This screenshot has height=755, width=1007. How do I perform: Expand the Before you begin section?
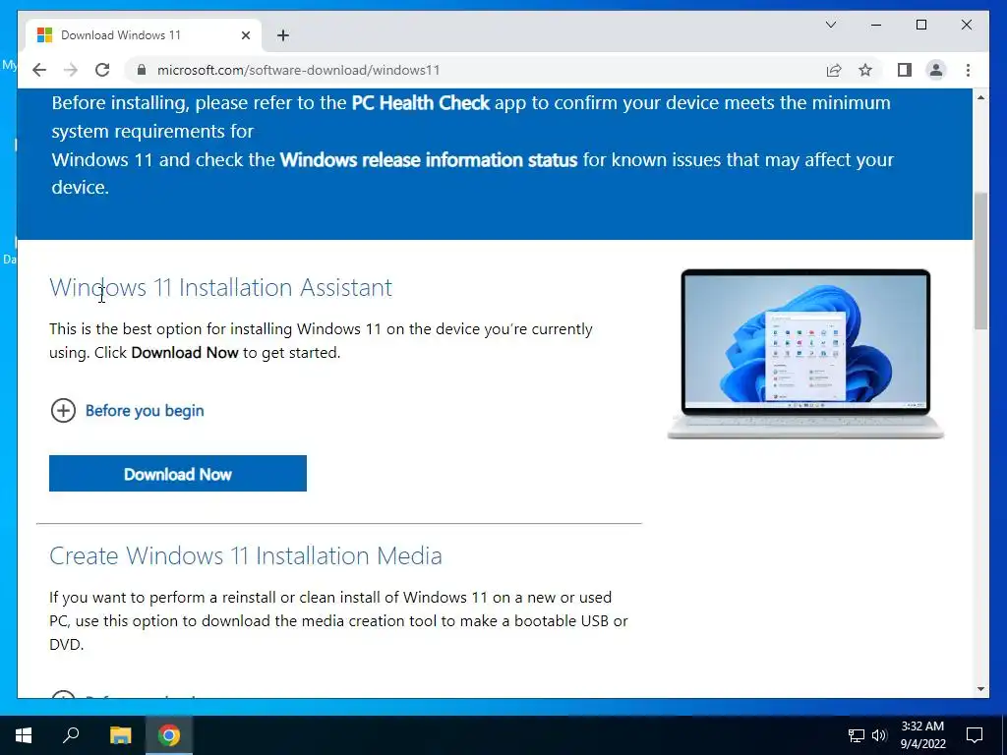coord(127,410)
